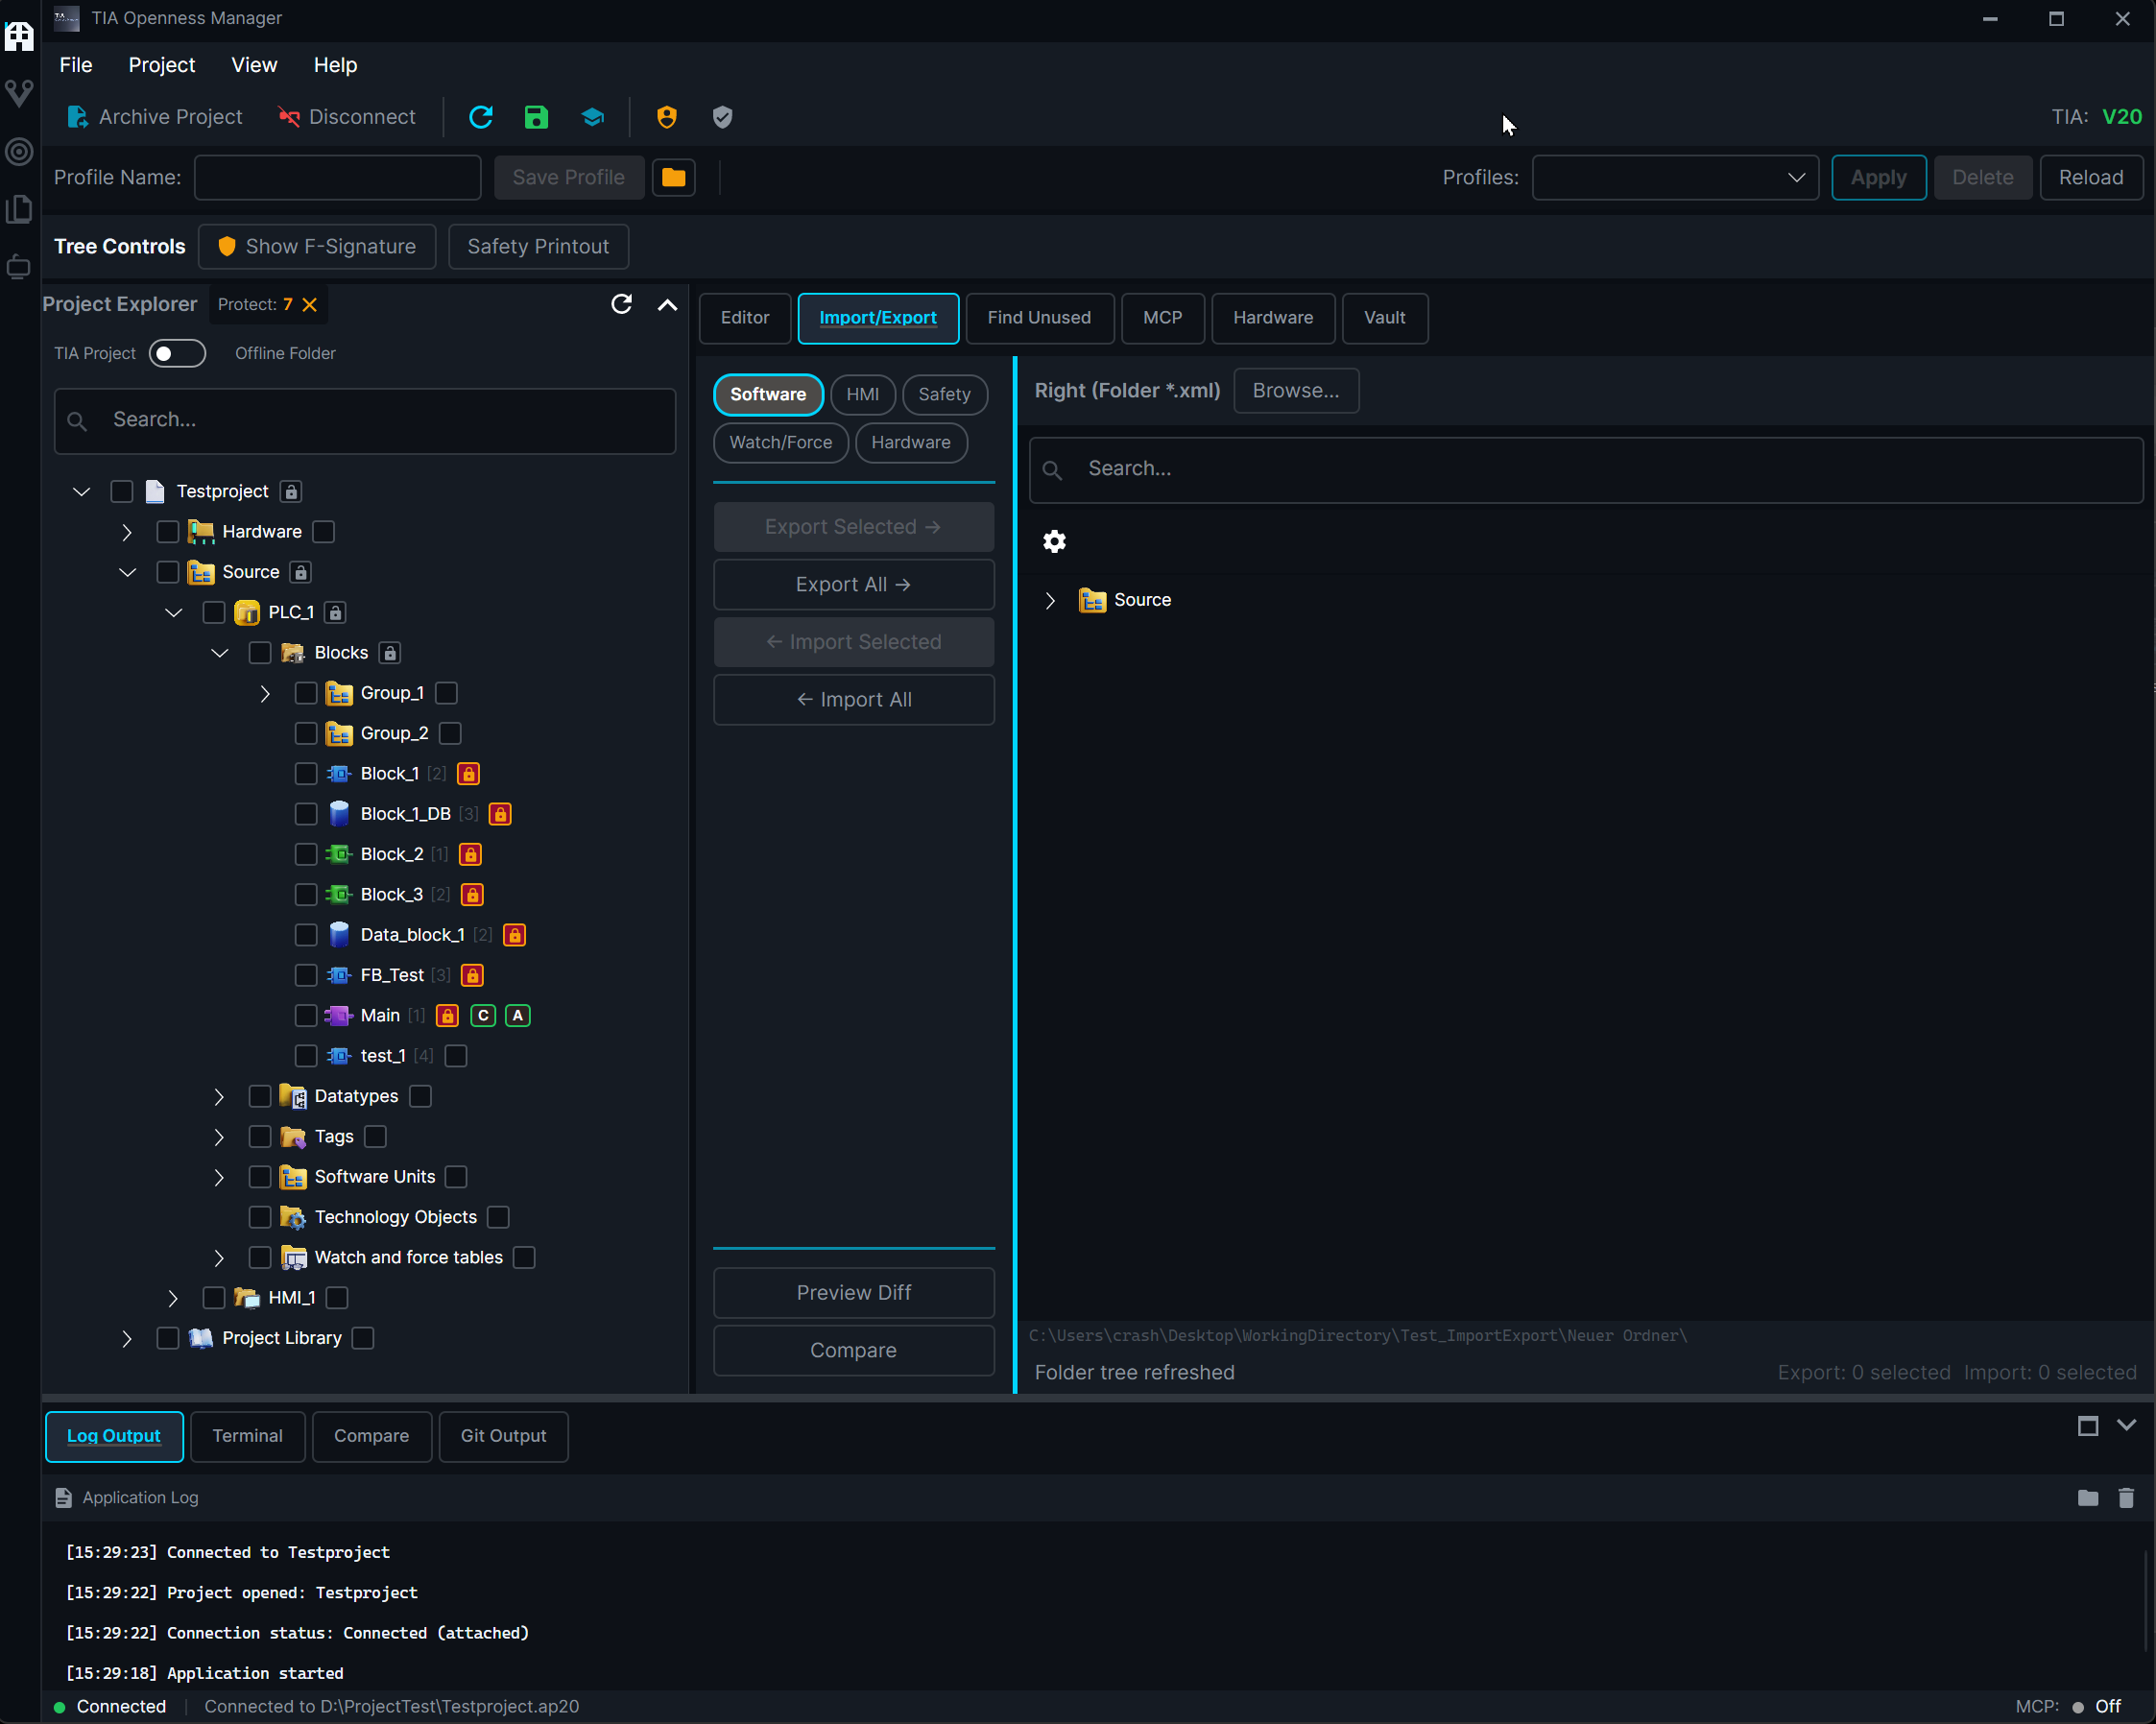This screenshot has height=1724, width=2156.
Task: Open the Project menu
Action: pos(161,65)
